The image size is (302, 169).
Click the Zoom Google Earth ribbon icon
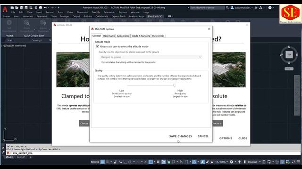click(26, 23)
